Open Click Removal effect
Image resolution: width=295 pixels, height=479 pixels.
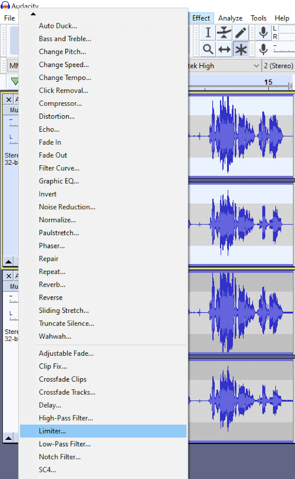tap(103, 90)
